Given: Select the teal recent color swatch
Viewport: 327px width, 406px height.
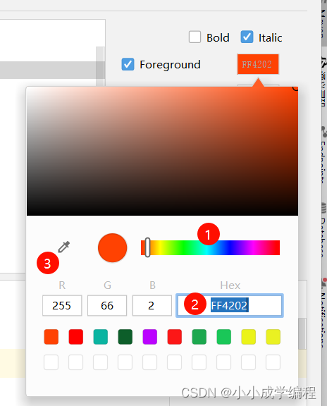Looking at the screenshot, I should [101, 337].
